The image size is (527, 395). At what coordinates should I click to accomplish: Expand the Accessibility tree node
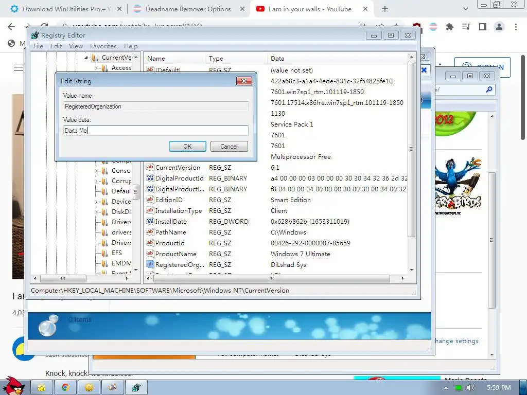96,68
